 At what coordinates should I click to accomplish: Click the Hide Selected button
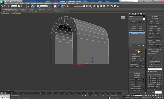pyautogui.click(x=151, y=49)
